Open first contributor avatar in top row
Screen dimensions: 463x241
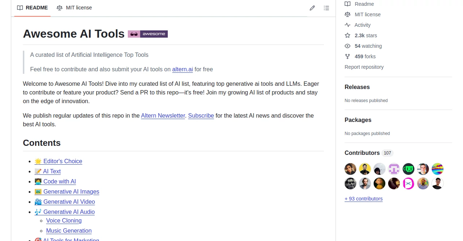click(350, 169)
